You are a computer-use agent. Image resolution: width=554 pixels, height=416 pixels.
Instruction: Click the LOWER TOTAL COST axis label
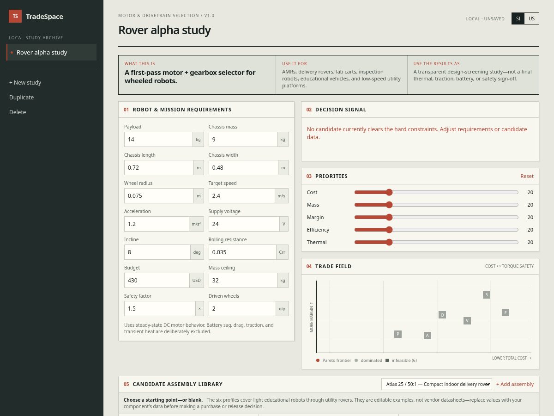coord(512,358)
